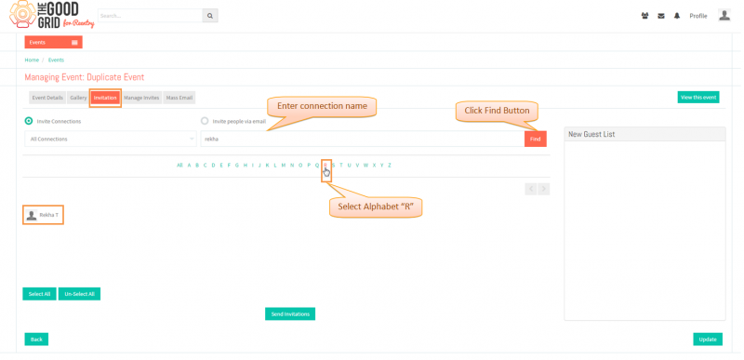Open the connections group icon in header

tap(644, 16)
